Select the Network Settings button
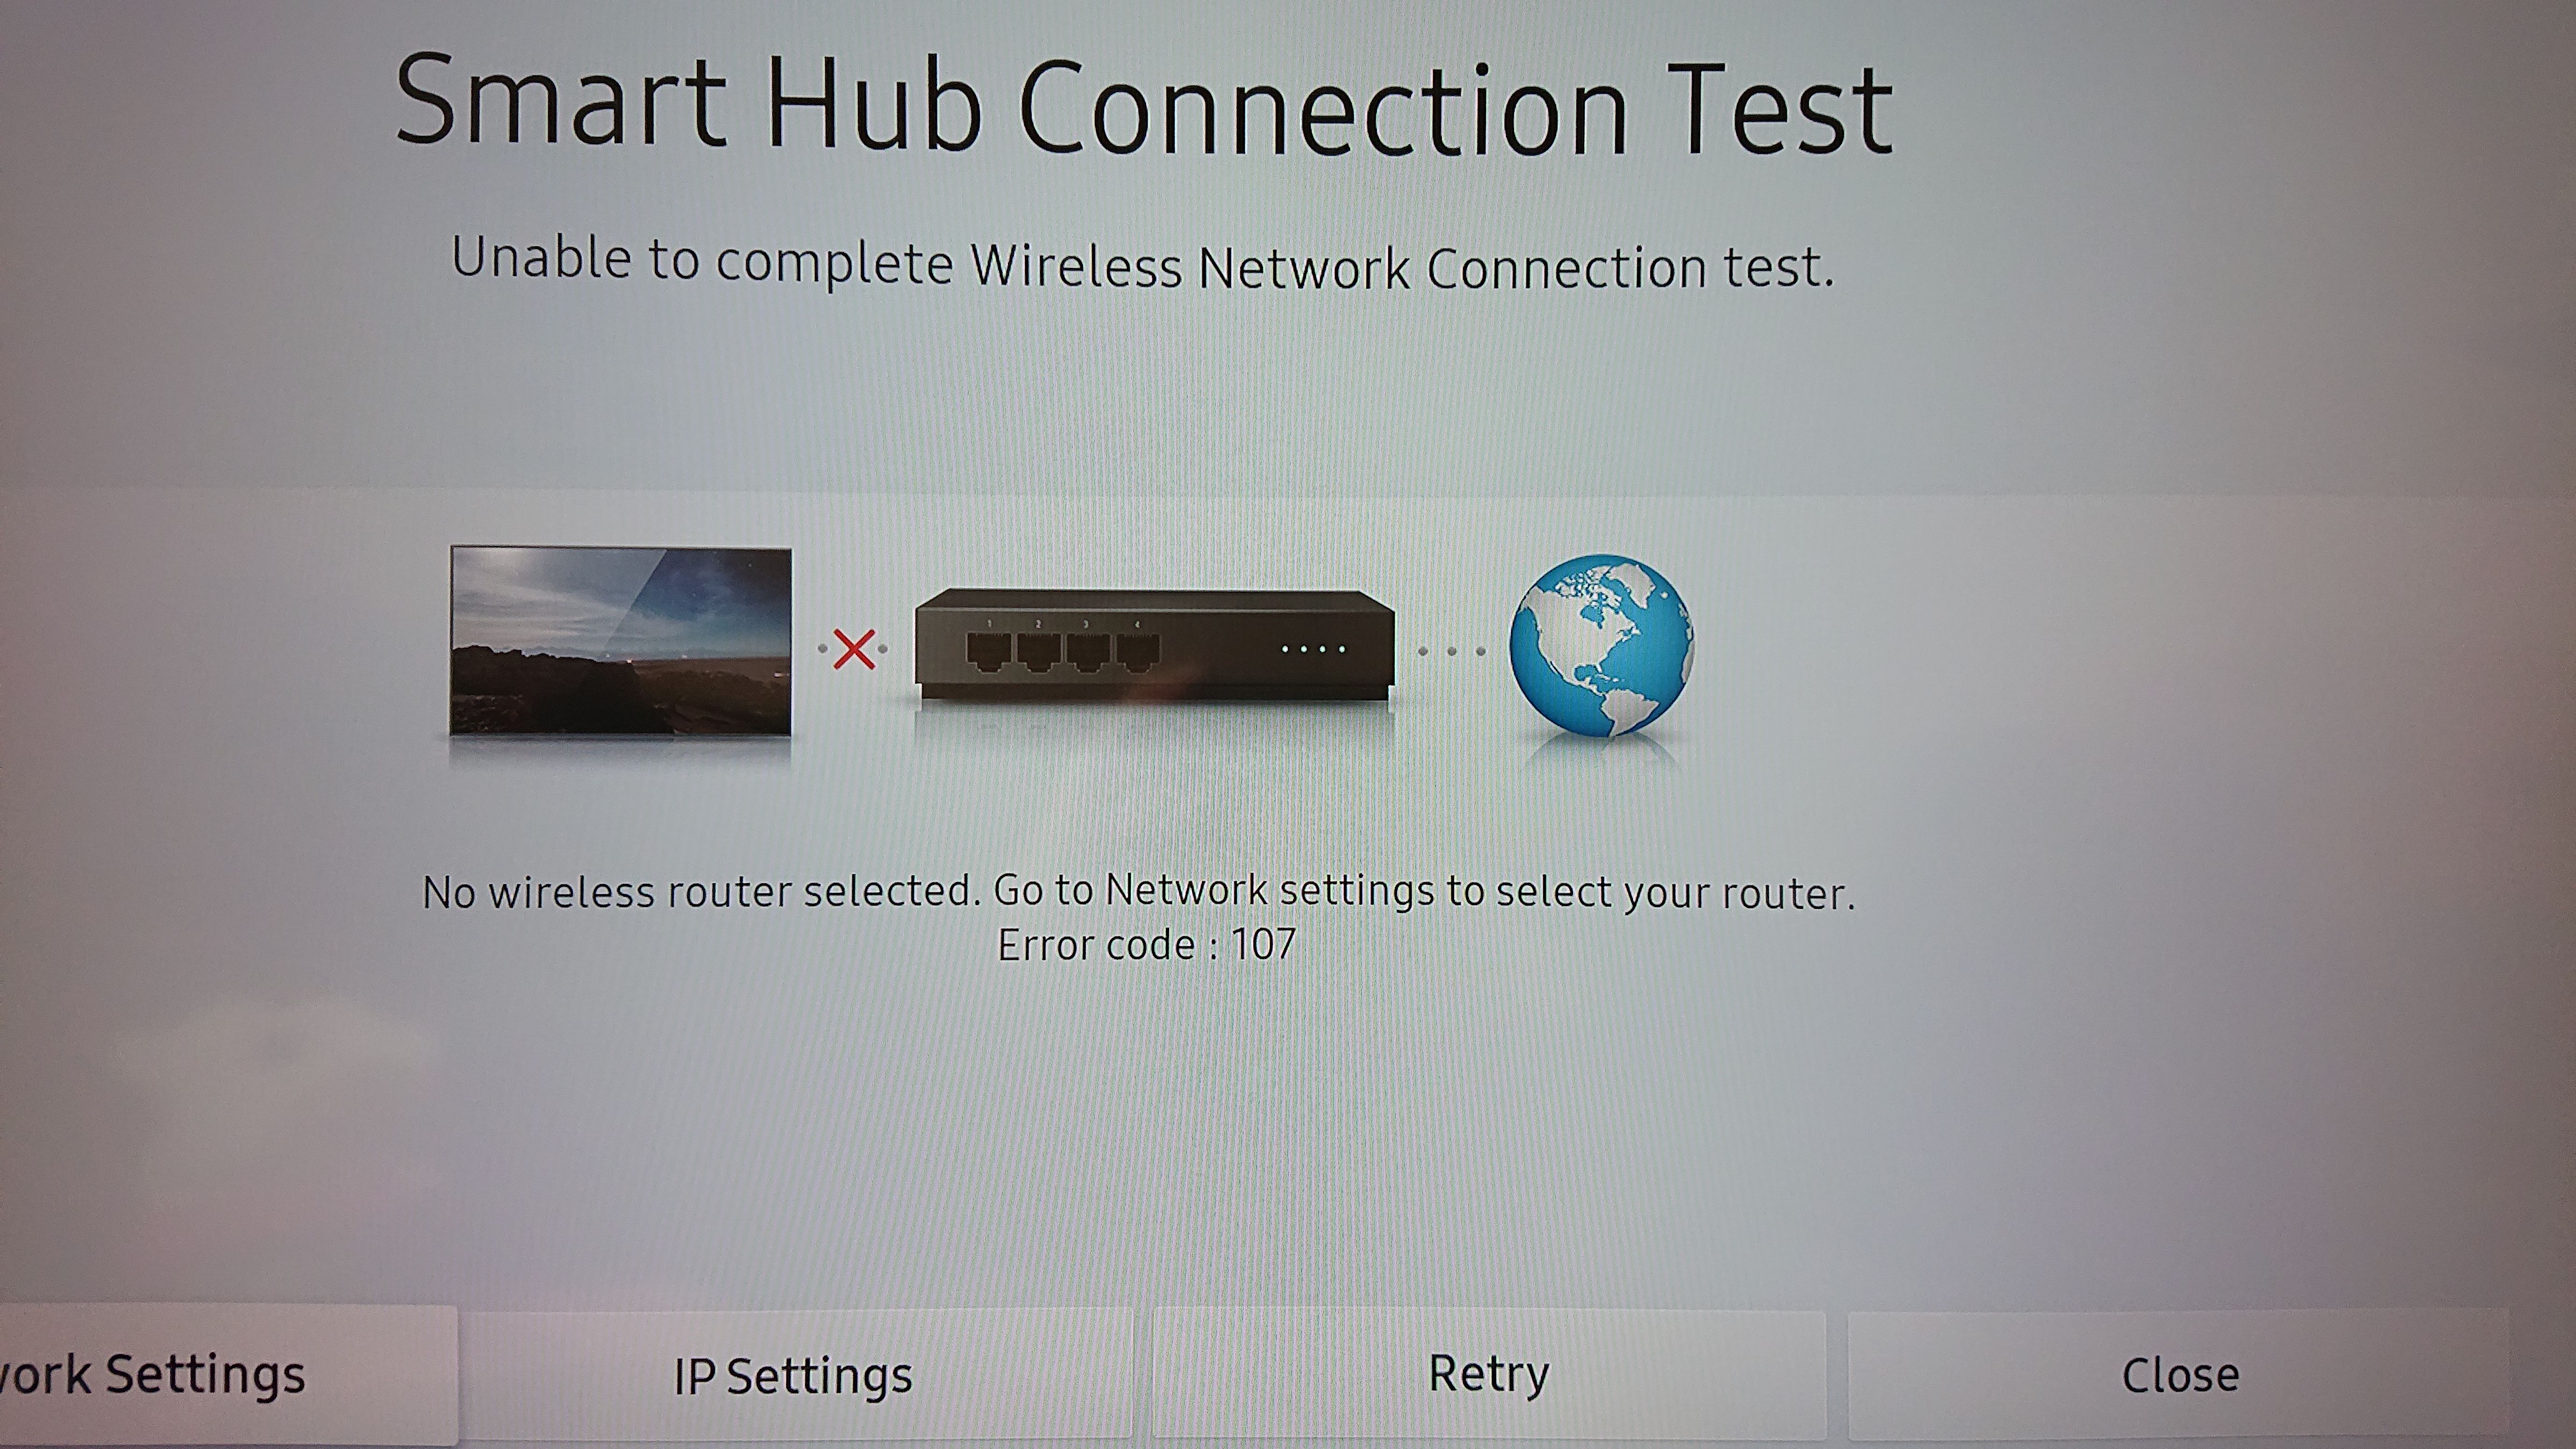This screenshot has width=2576, height=1449. click(228, 1375)
